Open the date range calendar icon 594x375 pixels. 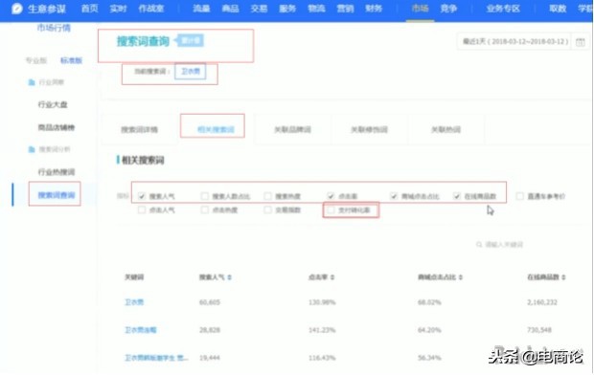(580, 42)
